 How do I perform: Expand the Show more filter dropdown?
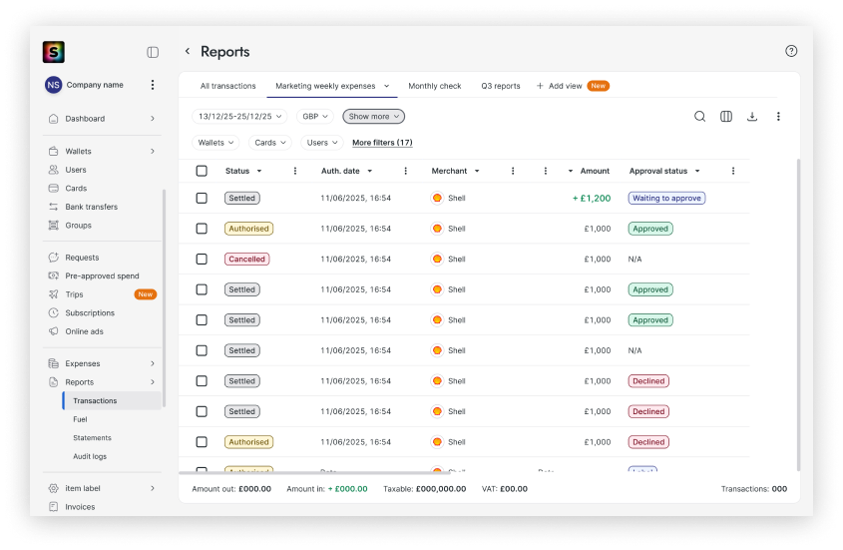(x=374, y=116)
